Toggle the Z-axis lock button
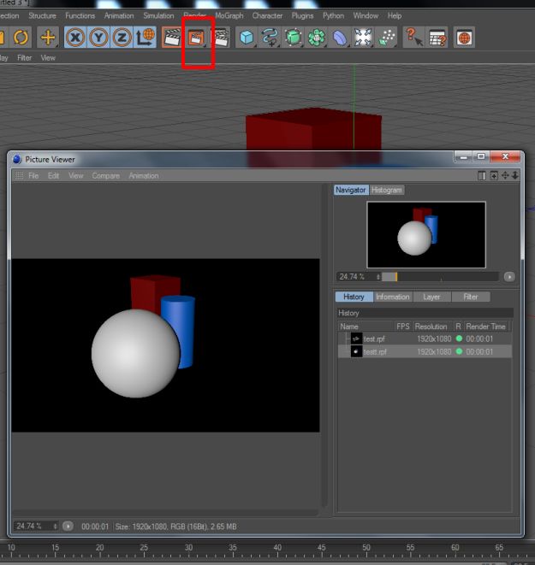 [122, 38]
